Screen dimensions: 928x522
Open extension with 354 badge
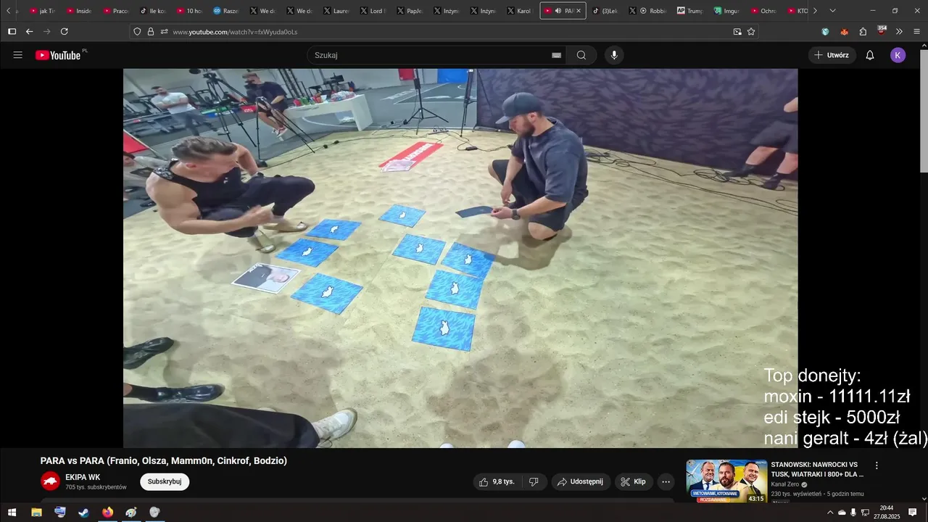[x=882, y=30]
